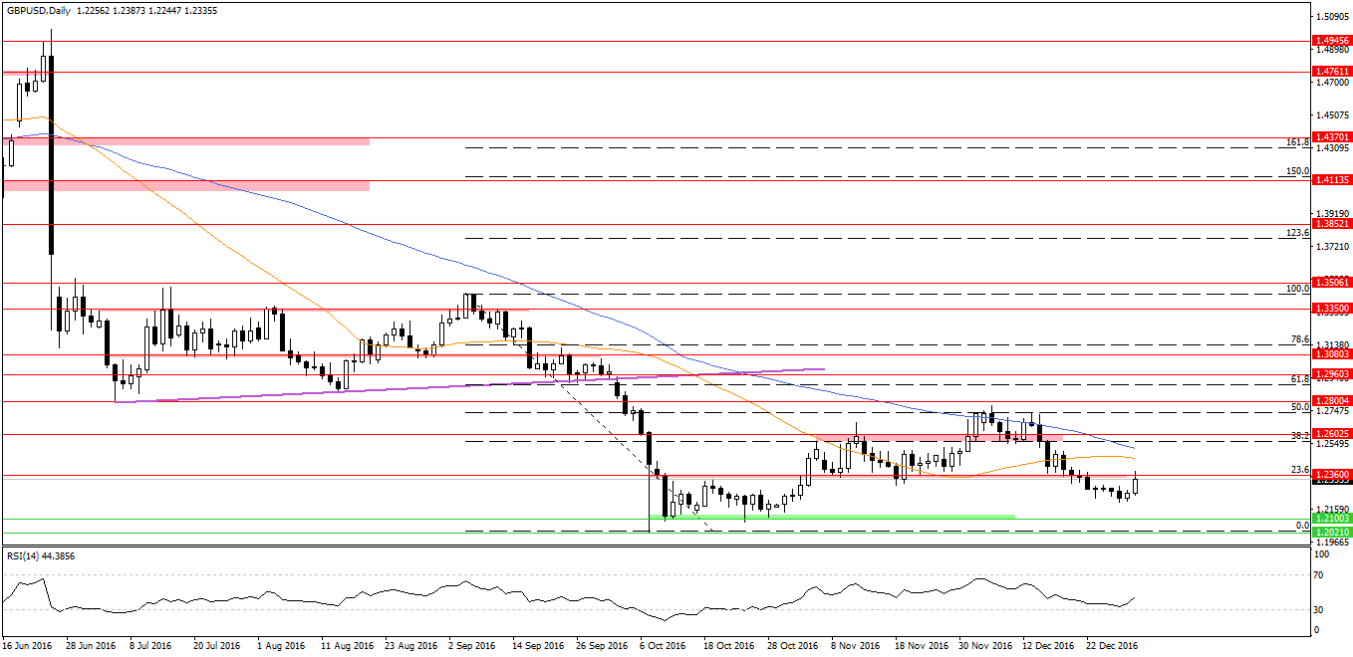Screen dimensions: 1353x657
Task: Click the green support zone rectangle
Action: coord(831,517)
